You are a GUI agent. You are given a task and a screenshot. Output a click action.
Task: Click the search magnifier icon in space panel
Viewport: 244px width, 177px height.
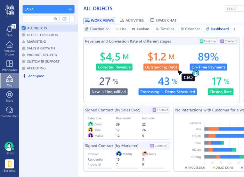pos(56,19)
